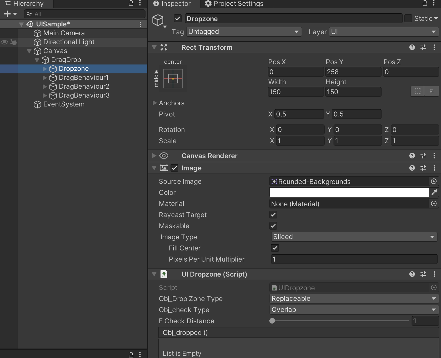Screen dimensions: 441x358
Task: Toggle Rect Transform blueprint mode button
Action: (417, 91)
